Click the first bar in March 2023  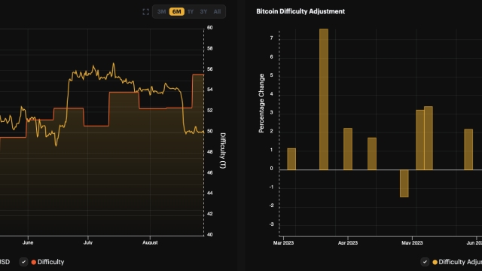point(291,159)
